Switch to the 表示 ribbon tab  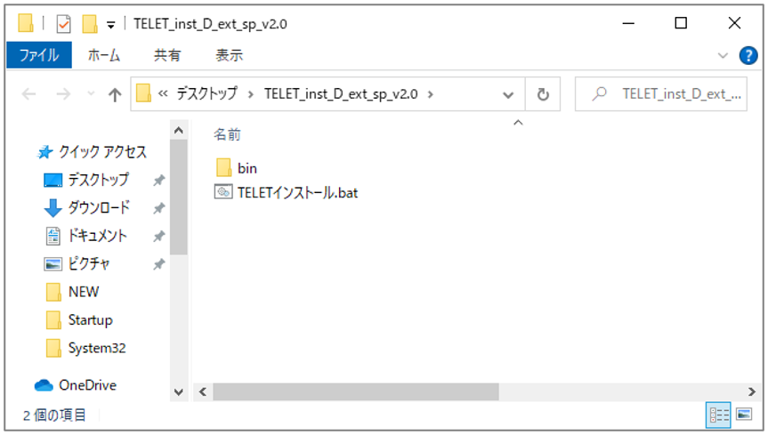tap(229, 55)
